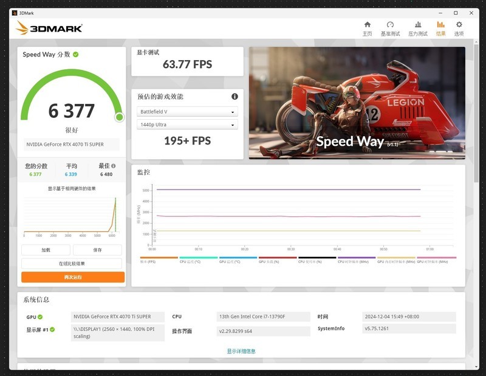
Task: Click the orange 再次运行 run again button
Action: pyautogui.click(x=73, y=277)
